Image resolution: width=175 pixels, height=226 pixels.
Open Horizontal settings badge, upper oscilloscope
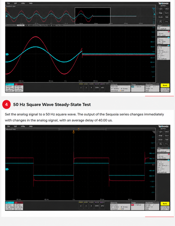(120, 88)
